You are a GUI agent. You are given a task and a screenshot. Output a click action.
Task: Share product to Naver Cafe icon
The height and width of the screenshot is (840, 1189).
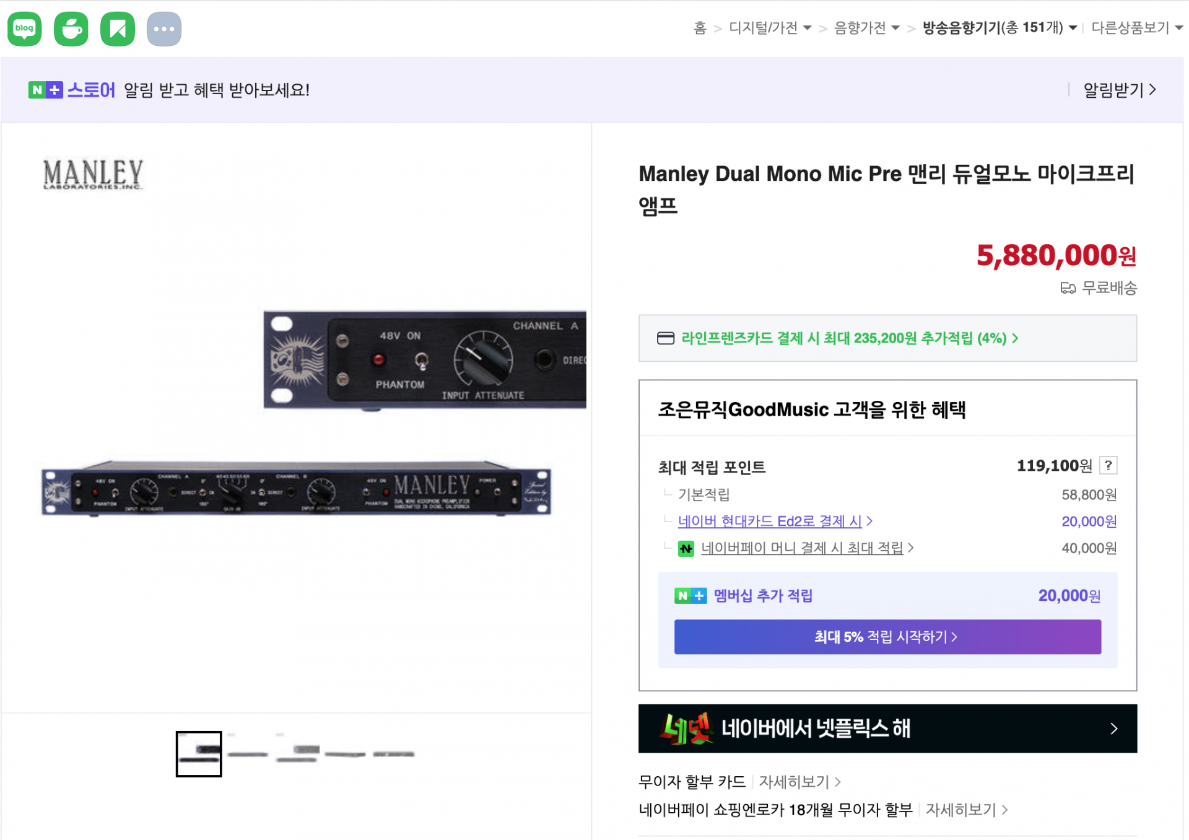[x=71, y=28]
